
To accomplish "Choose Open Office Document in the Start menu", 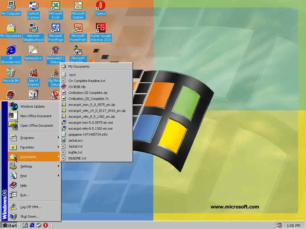I will tap(34, 126).
